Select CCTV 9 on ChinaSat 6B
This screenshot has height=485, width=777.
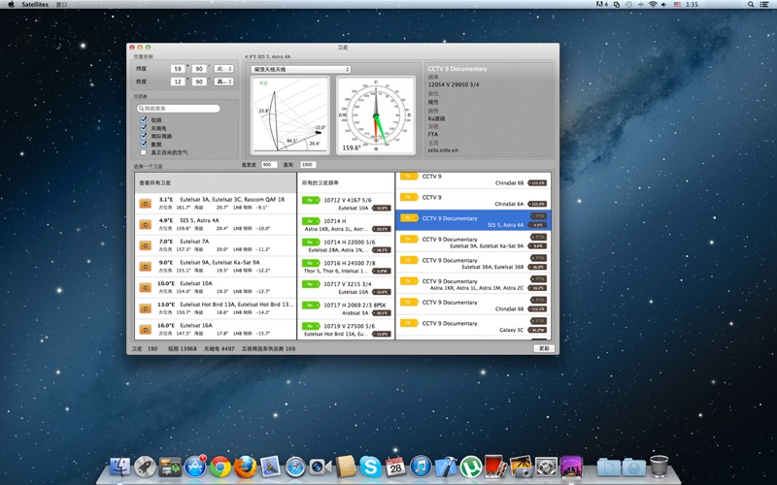pyautogui.click(x=473, y=179)
